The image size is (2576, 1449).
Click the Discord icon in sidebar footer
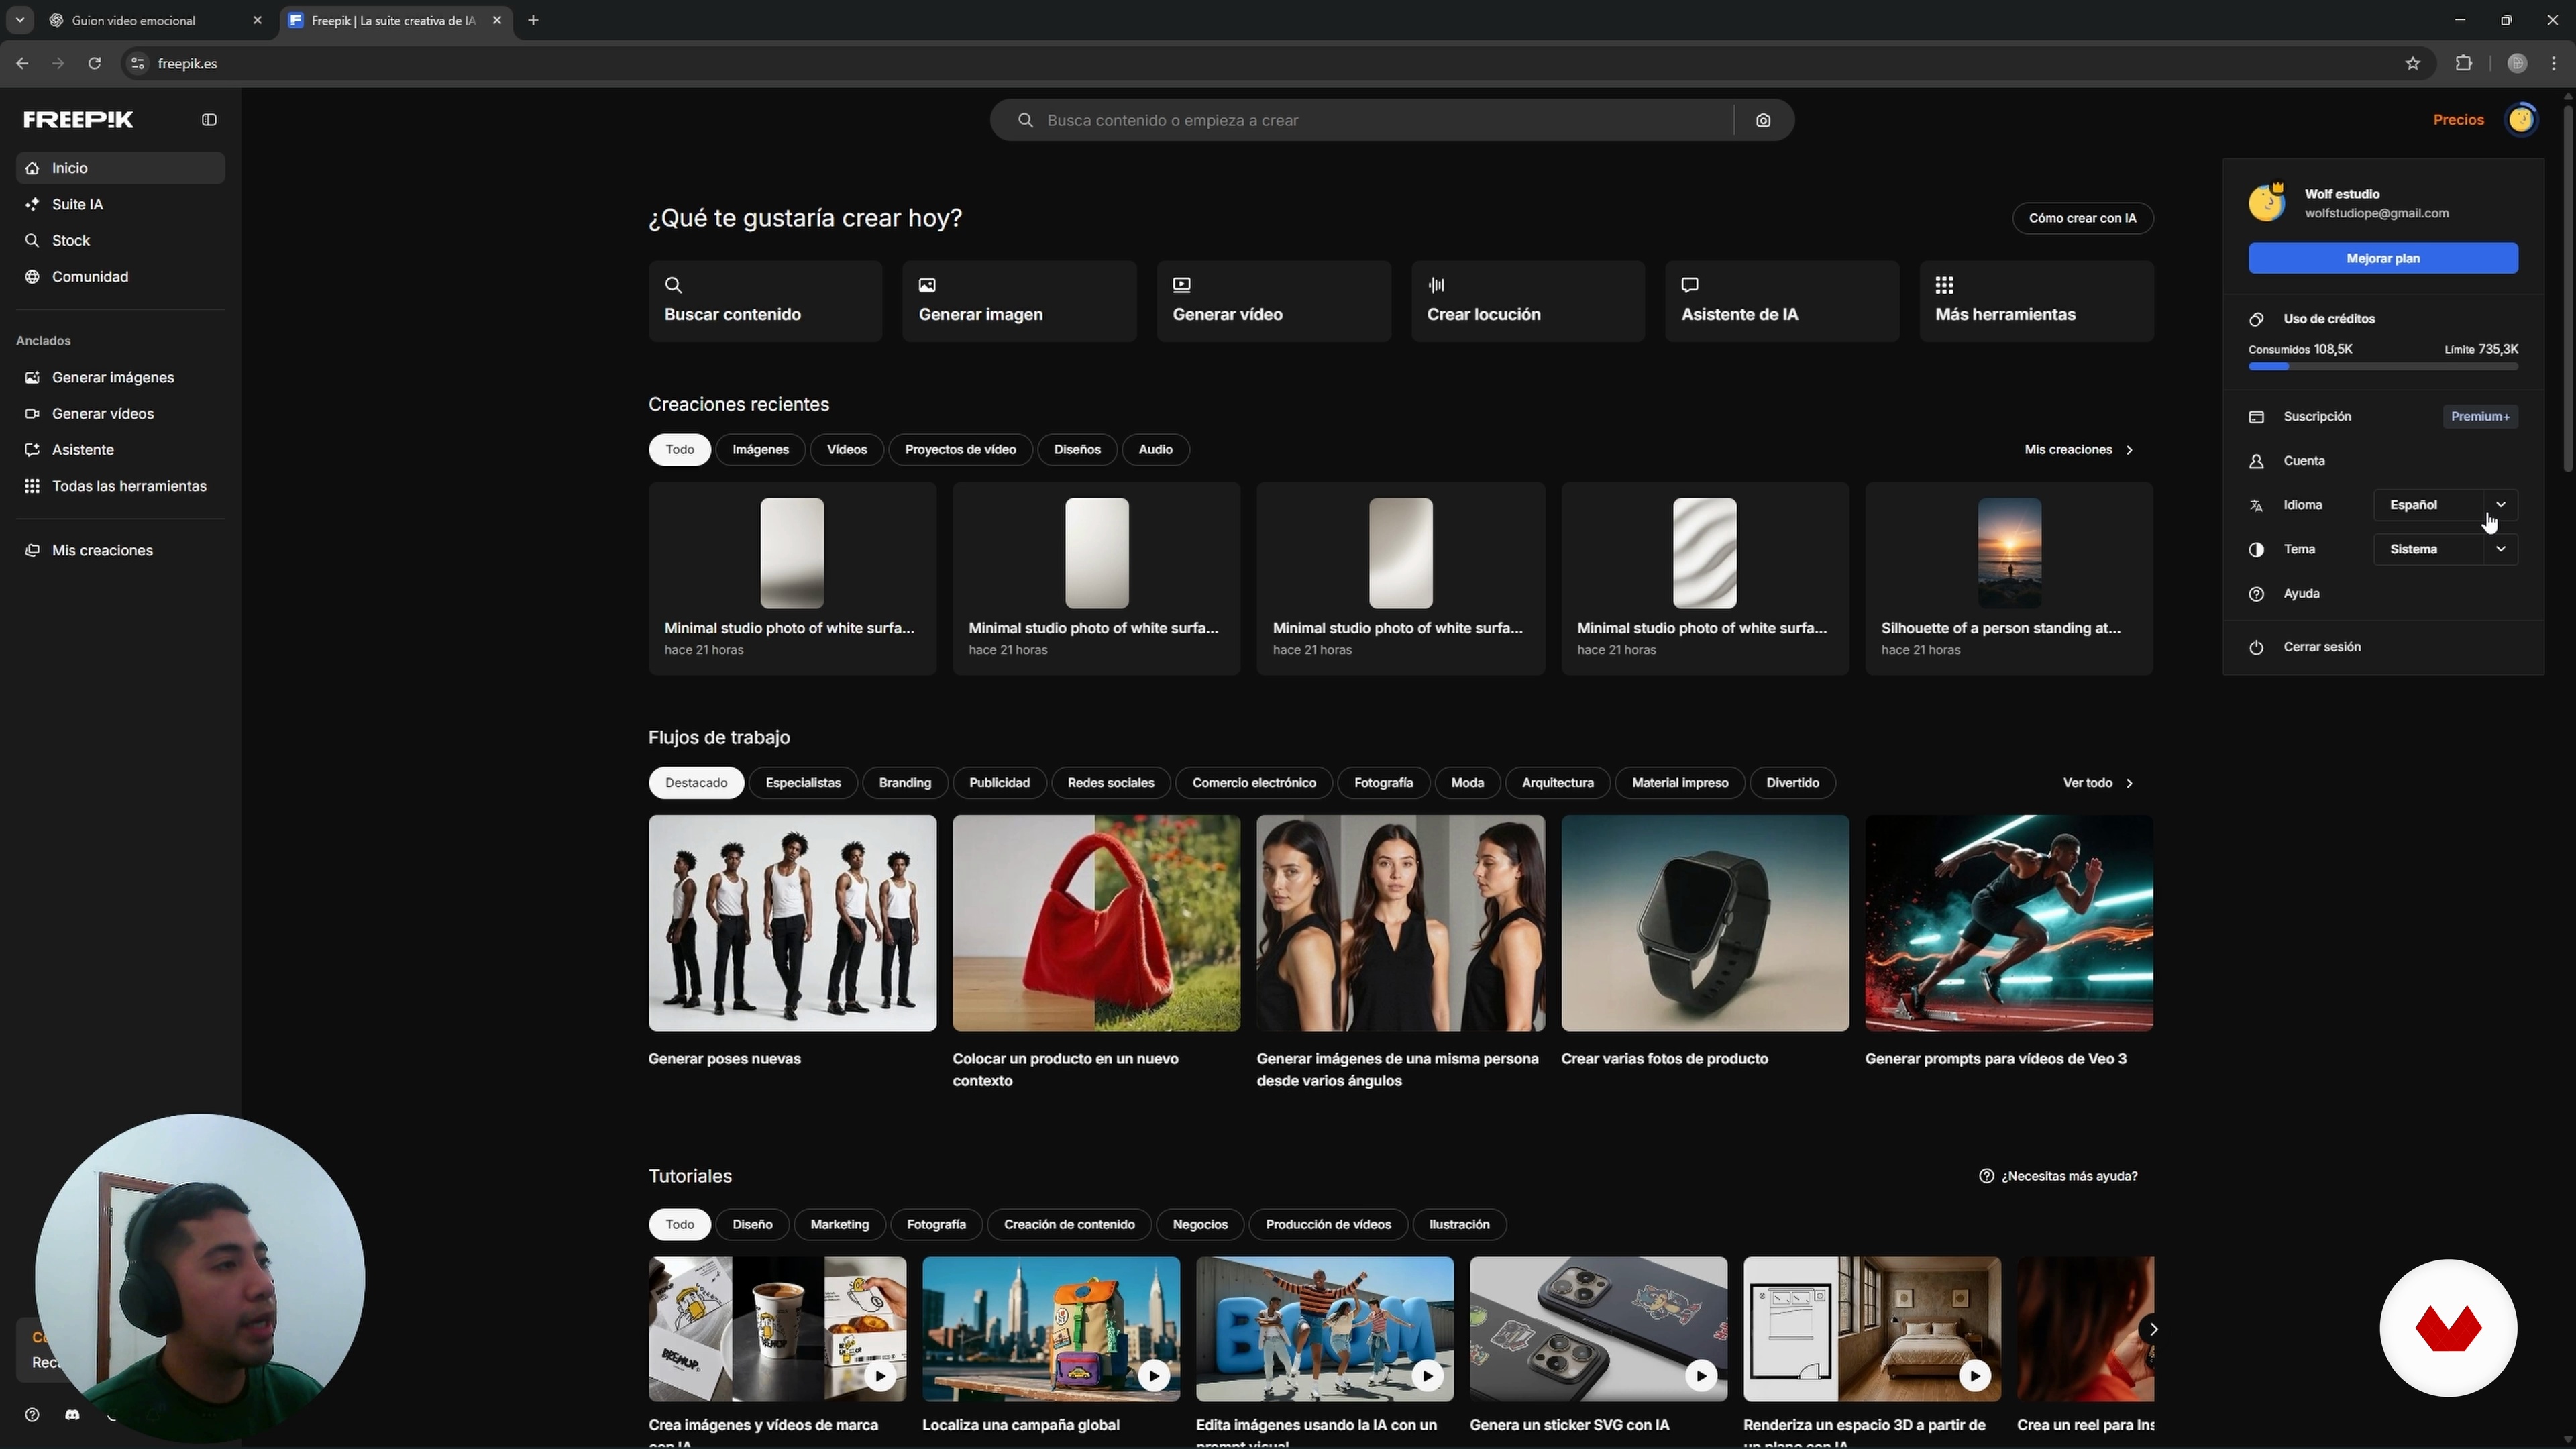click(x=72, y=1415)
